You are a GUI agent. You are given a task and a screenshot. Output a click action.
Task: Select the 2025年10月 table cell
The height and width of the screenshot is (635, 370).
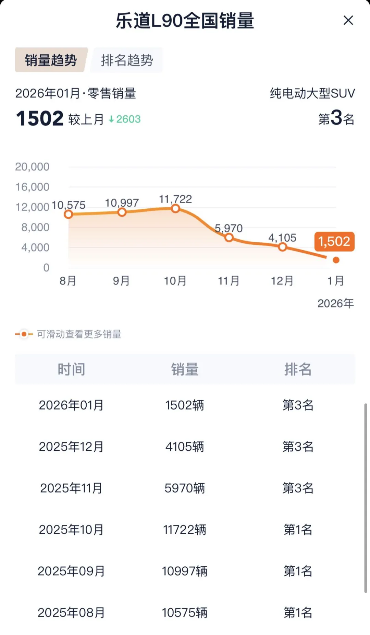click(71, 529)
